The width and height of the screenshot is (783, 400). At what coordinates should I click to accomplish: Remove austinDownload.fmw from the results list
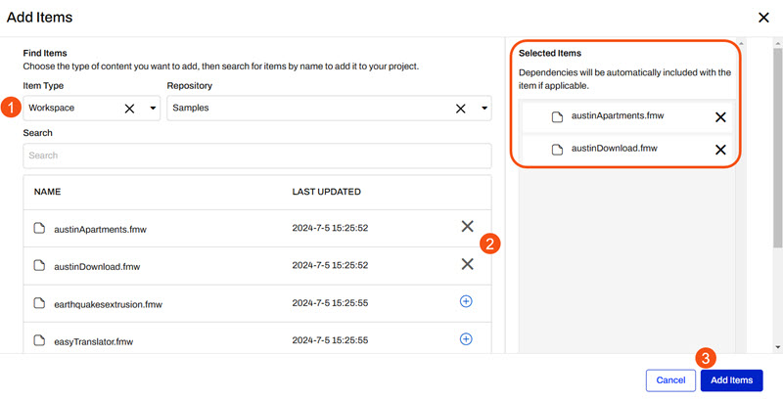[x=467, y=264]
